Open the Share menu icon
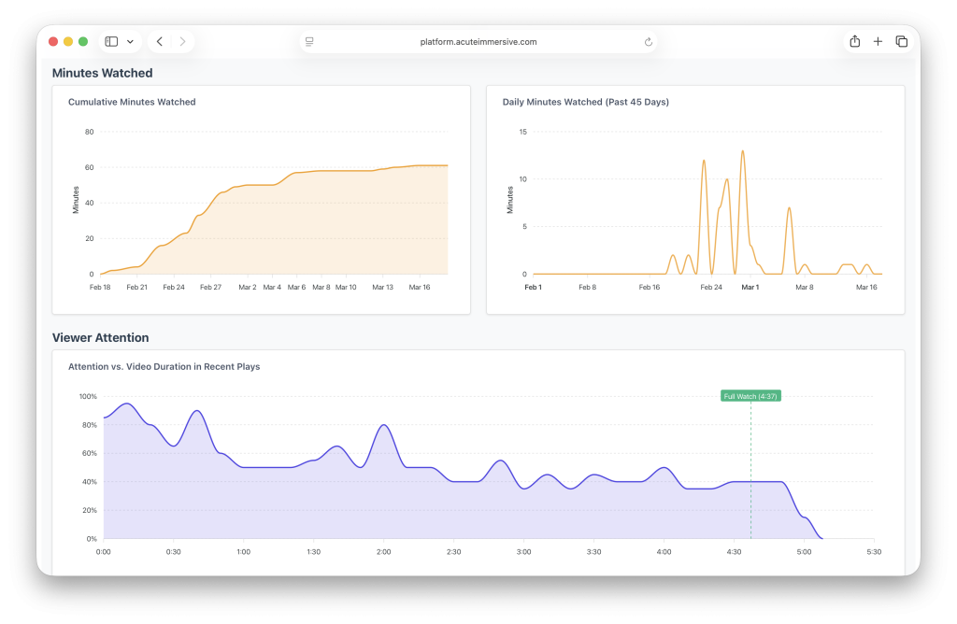This screenshot has width=957, height=624. coord(854,41)
